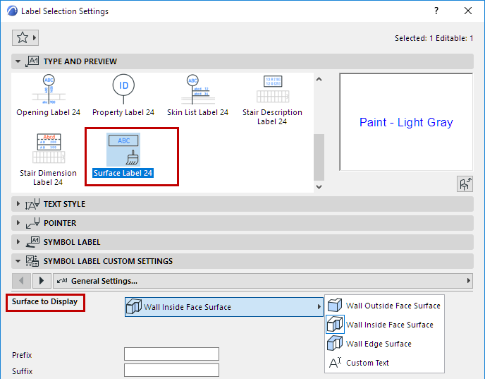Click the label list scrollbar thumb
485x379 pixels.
click(319, 157)
